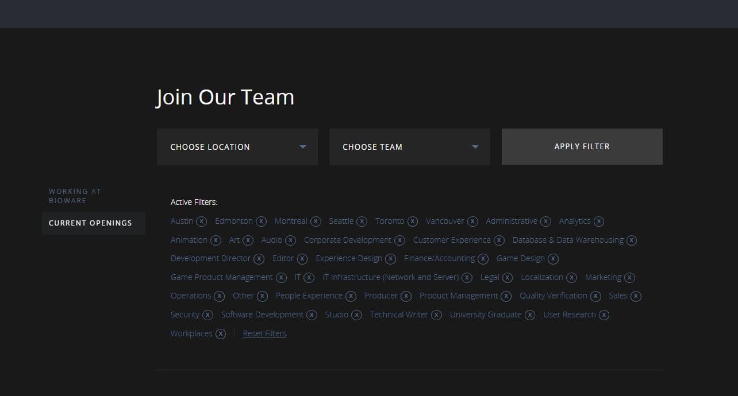Remove the Sales filter x icon
Image resolution: width=738 pixels, height=396 pixels.
pos(636,296)
